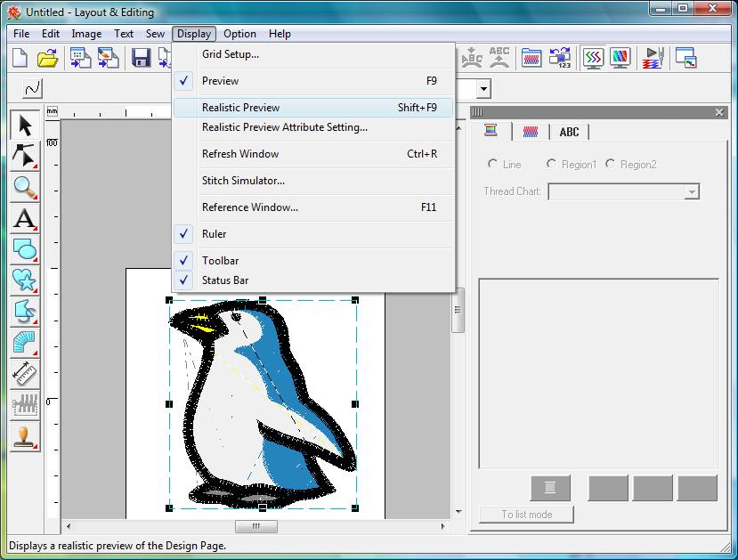738x560 pixels.
Task: Choose Refresh Window menu item
Action: coord(313,154)
